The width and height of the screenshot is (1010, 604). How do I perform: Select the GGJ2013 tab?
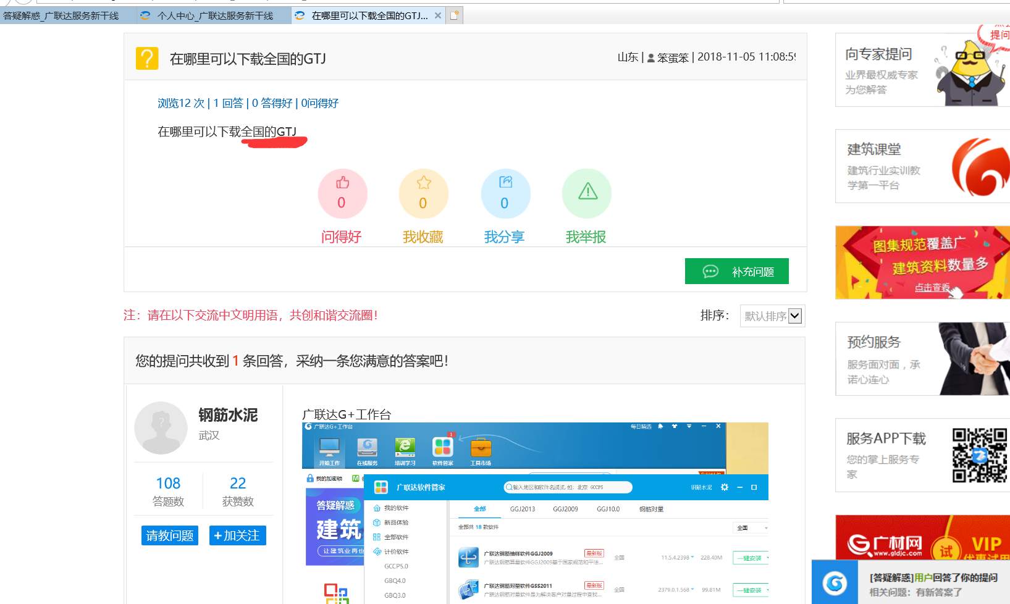523,509
